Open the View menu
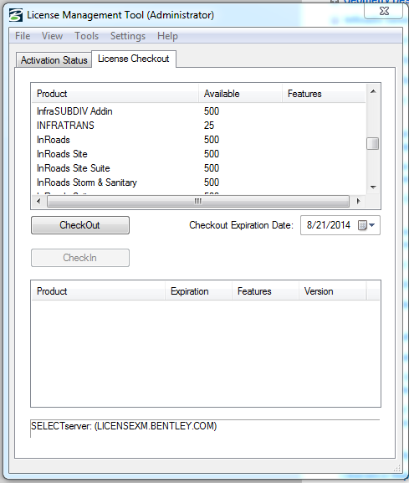Image resolution: width=409 pixels, height=483 pixels. (x=53, y=36)
